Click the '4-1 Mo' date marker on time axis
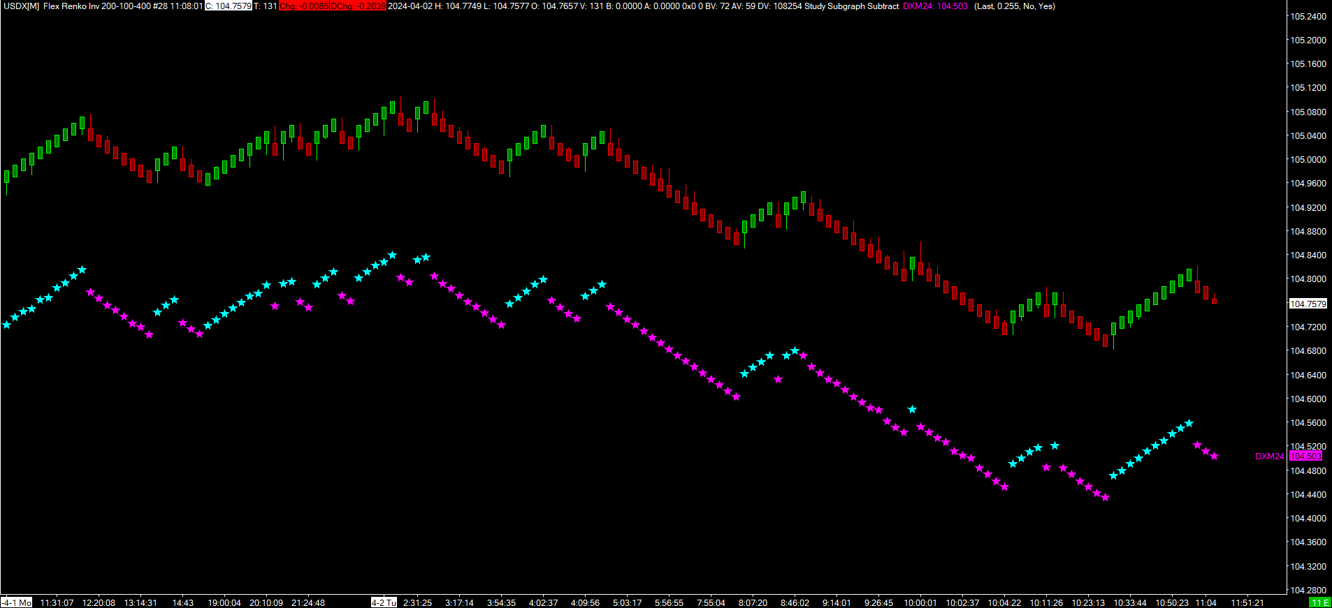Screen dimensions: 1332x608 (16, 602)
